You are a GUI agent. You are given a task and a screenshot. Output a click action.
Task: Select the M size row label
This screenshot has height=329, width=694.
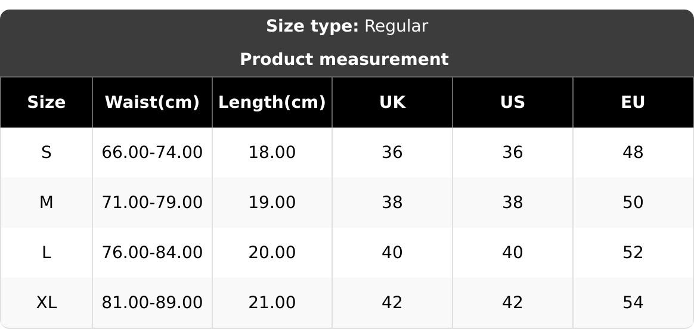point(47,203)
